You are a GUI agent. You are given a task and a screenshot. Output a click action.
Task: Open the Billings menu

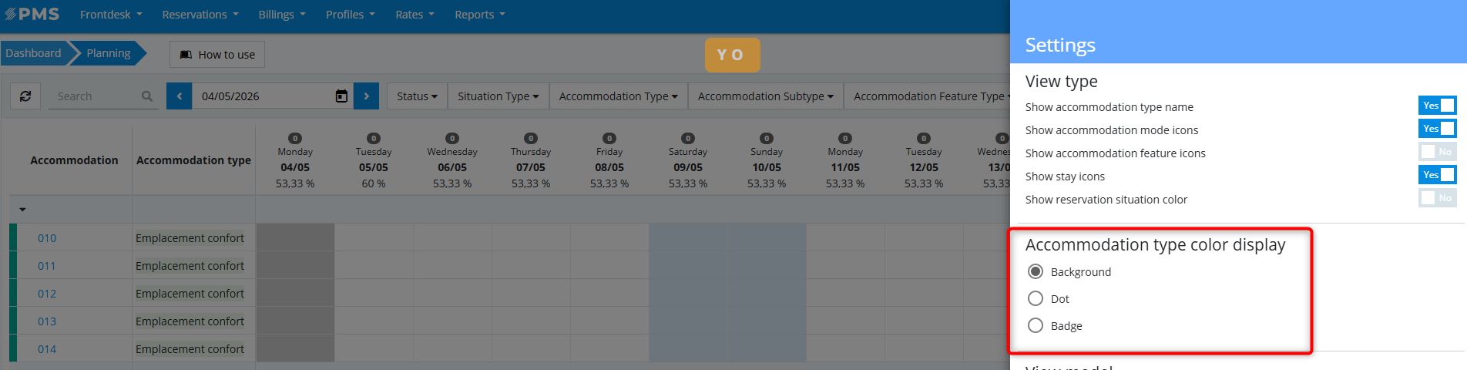point(282,15)
